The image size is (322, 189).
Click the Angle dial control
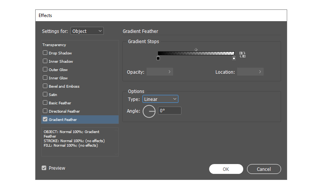[x=149, y=111]
